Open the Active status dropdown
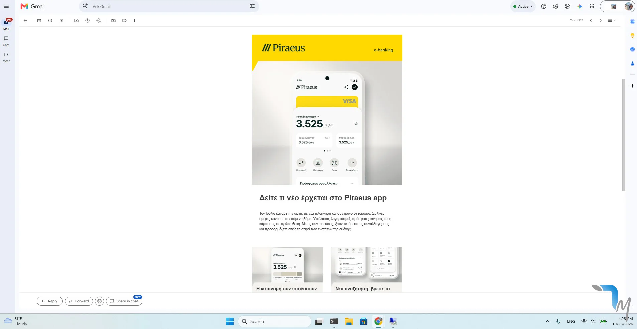This screenshot has height=329, width=637. tap(523, 6)
